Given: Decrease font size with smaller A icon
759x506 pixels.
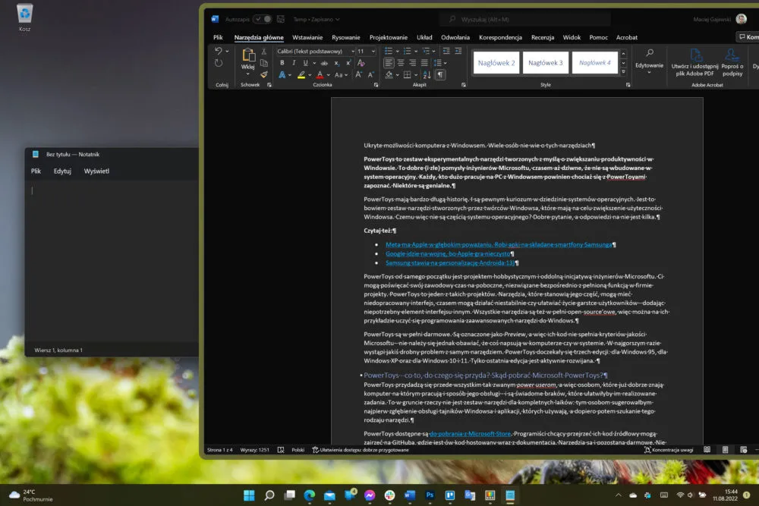Looking at the screenshot, I should coord(371,74).
